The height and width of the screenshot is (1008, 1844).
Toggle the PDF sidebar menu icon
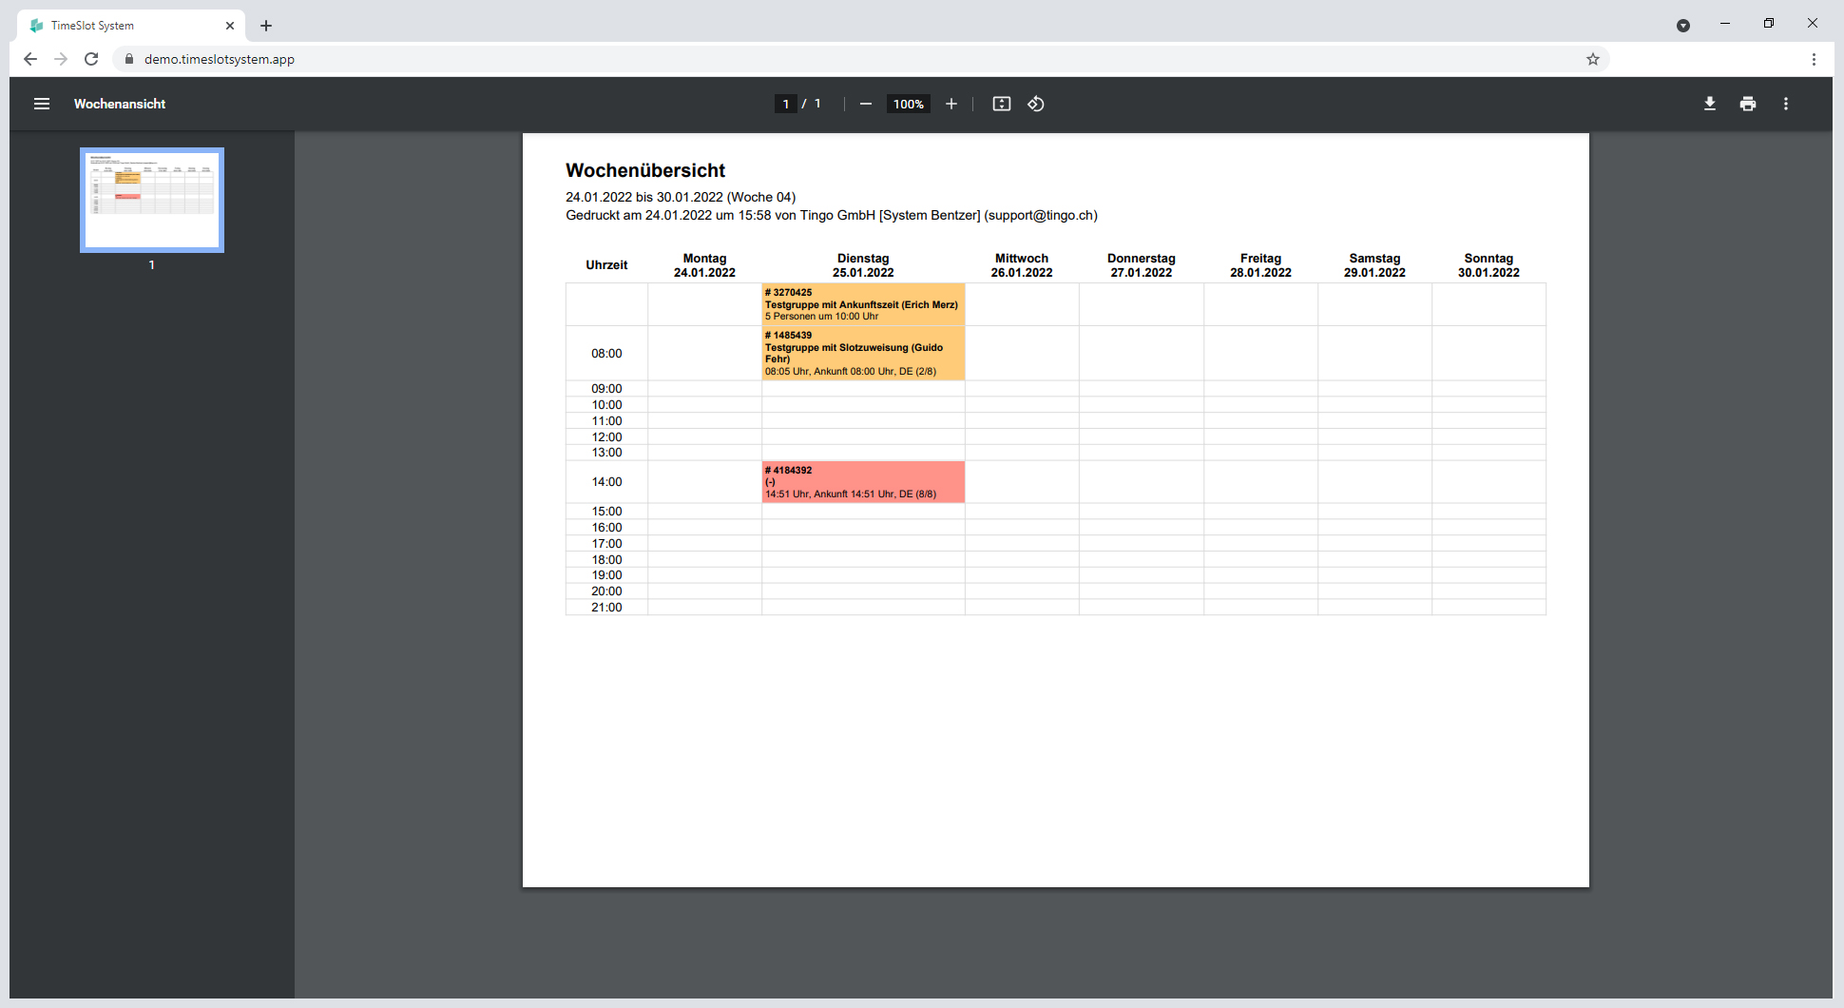42,104
